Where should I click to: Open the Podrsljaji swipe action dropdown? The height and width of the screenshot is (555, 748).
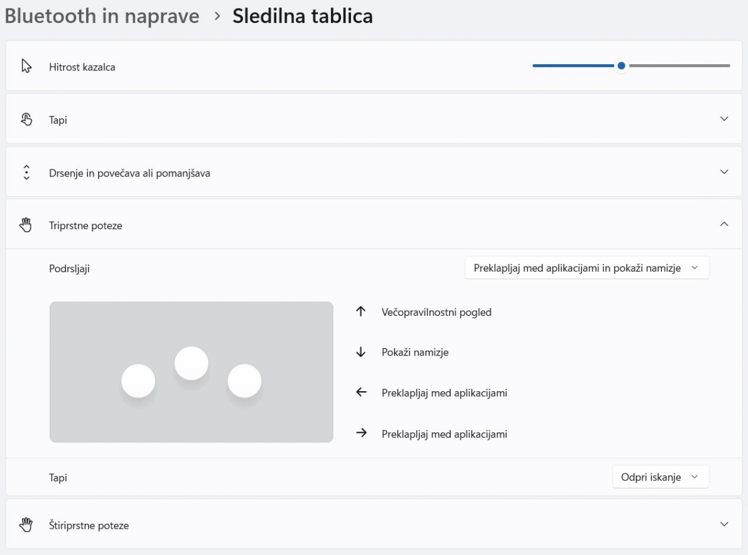[587, 268]
